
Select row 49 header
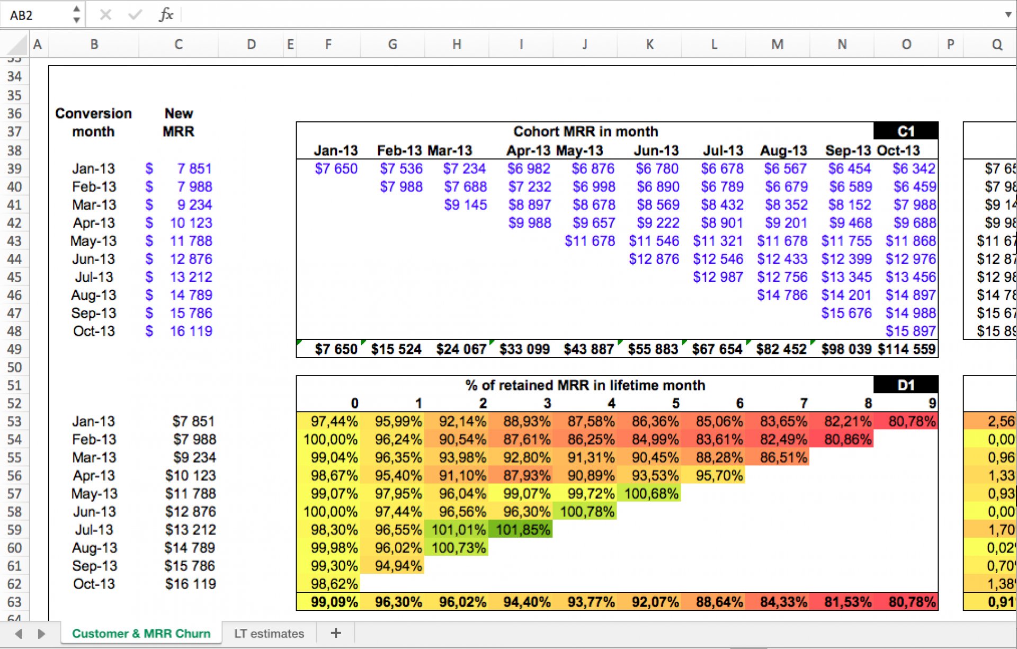point(14,349)
